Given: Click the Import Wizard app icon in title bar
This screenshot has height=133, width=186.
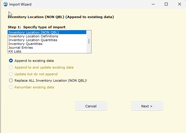Looking at the screenshot, I should [6, 4].
